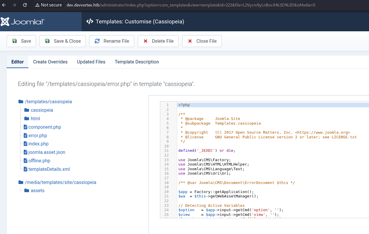Click the code icon beside Templates title
Viewport: 369px width, 234px height.
(x=90, y=22)
